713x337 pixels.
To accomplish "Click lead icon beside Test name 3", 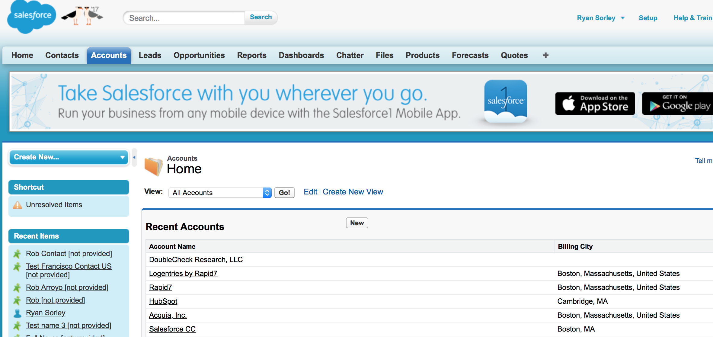I will (17, 326).
